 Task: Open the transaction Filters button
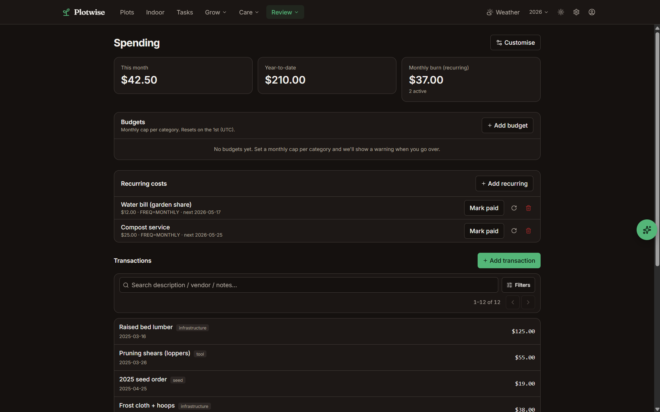[x=518, y=285]
